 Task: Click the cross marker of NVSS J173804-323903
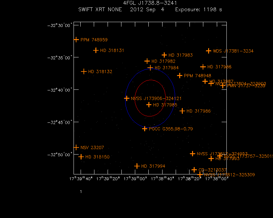coord(211,84)
